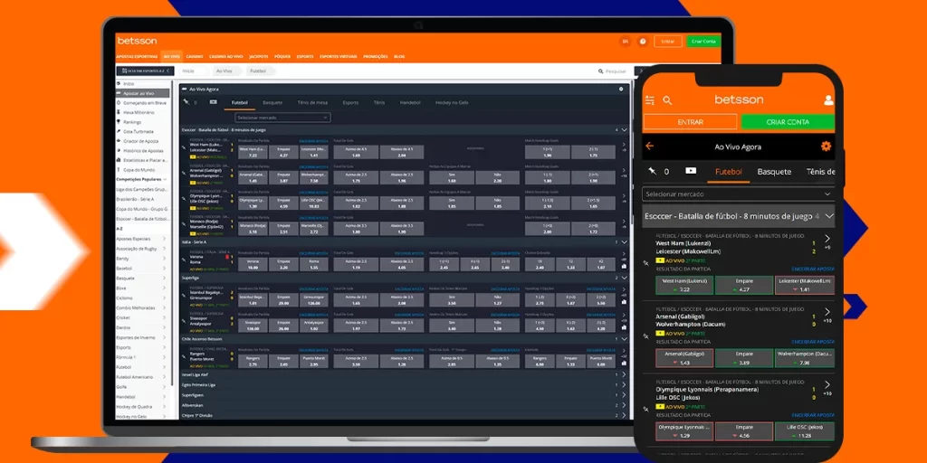Click the betsson logo on the laptop

pyautogui.click(x=137, y=41)
